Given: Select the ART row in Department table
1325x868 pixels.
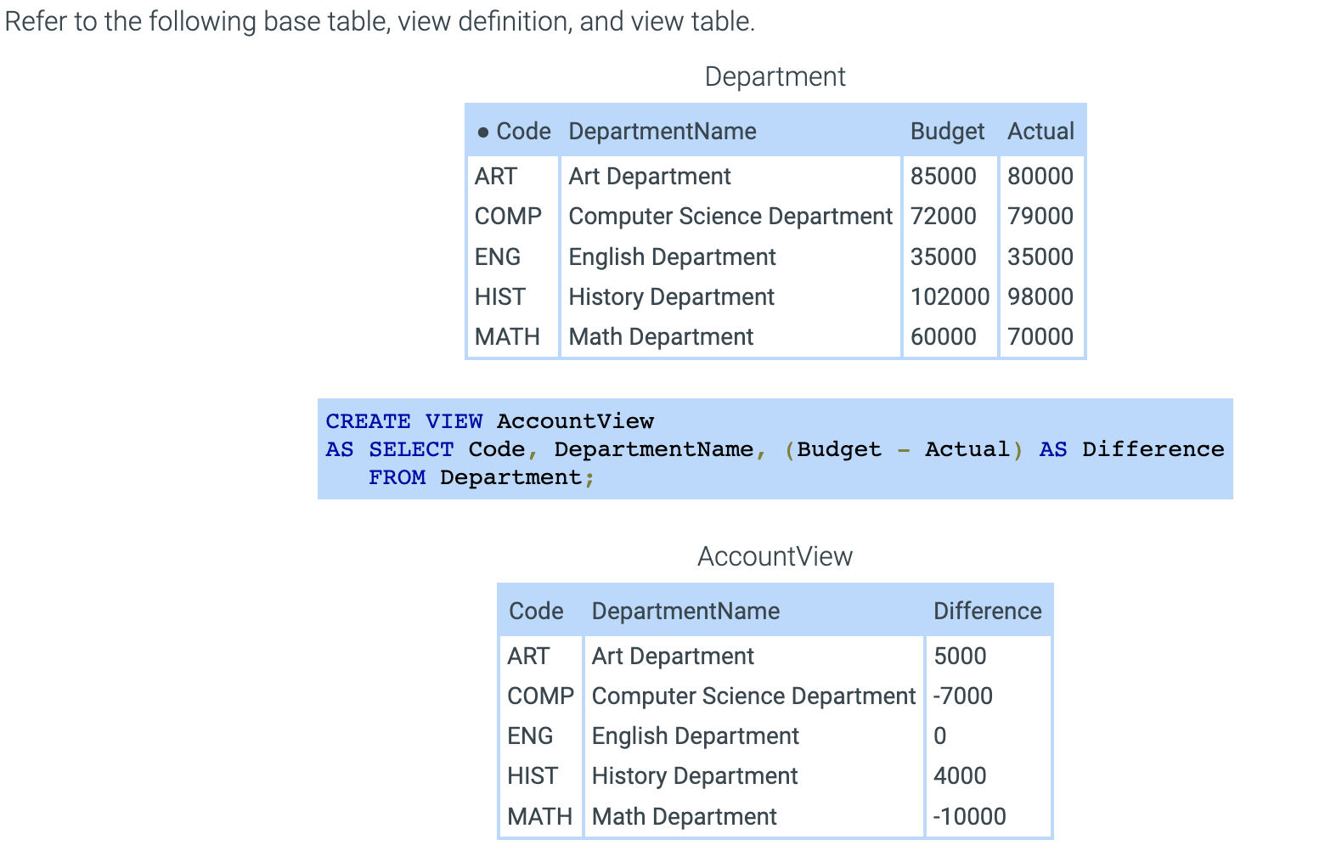Looking at the screenshot, I should point(497,176).
